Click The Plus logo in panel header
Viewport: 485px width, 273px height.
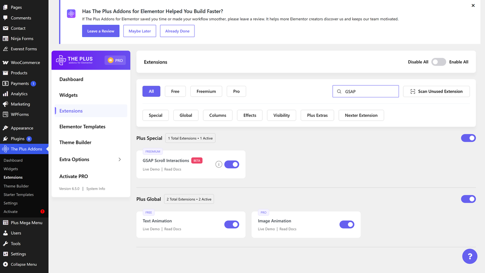coord(74,60)
